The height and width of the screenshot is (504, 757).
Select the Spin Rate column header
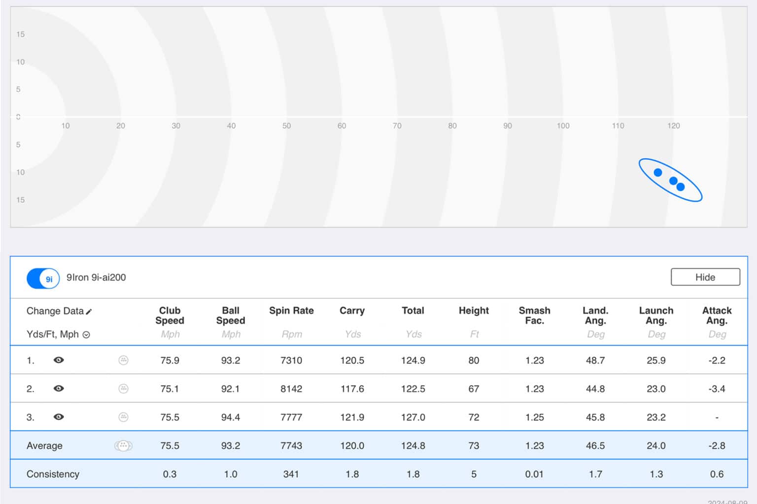point(291,311)
